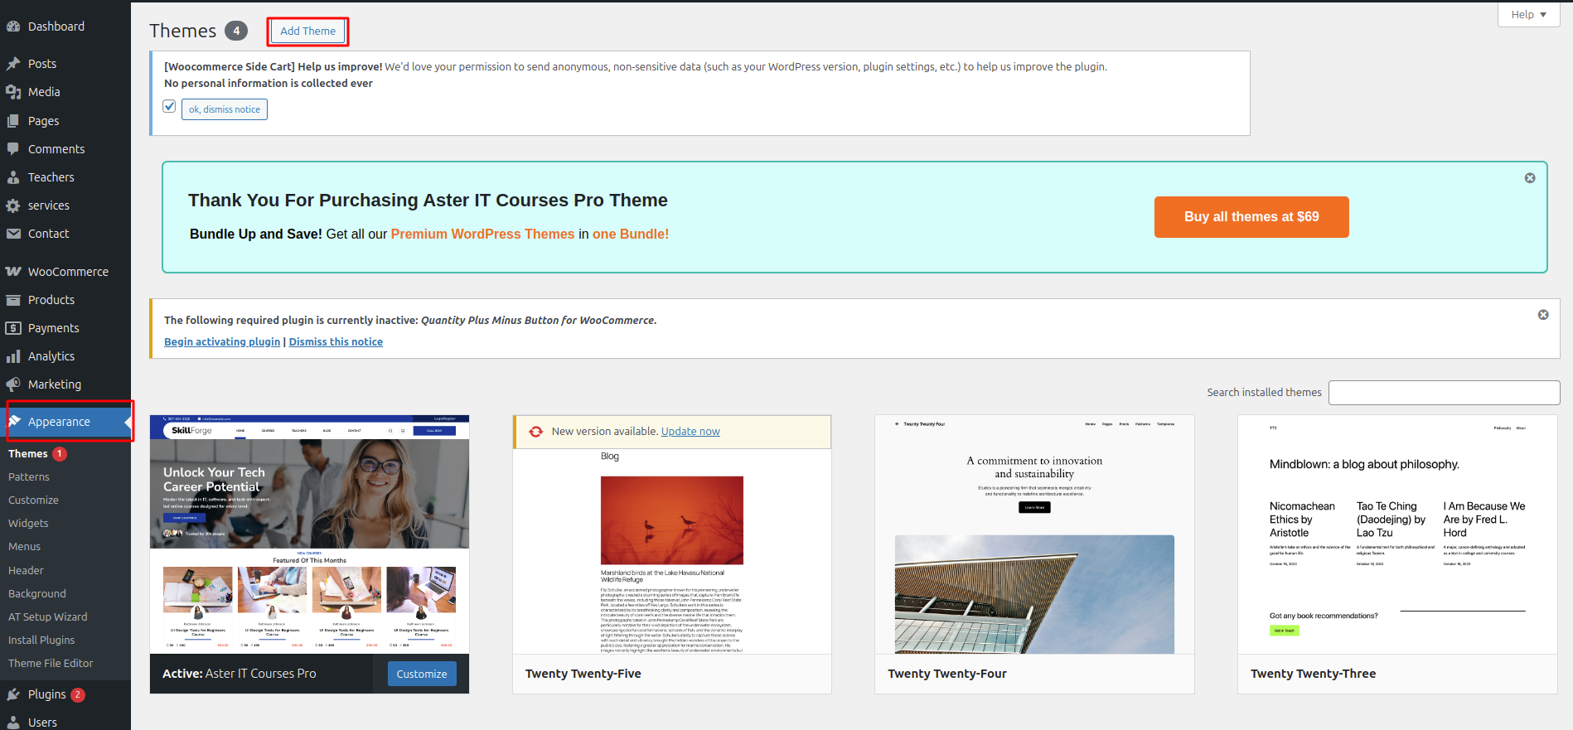Click the Users icon in sidebar
This screenshot has width=1573, height=730.
(13, 723)
